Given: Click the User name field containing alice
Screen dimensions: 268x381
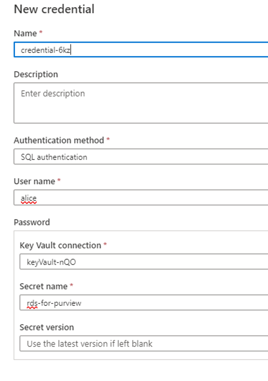Looking at the screenshot, I should click(141, 198).
